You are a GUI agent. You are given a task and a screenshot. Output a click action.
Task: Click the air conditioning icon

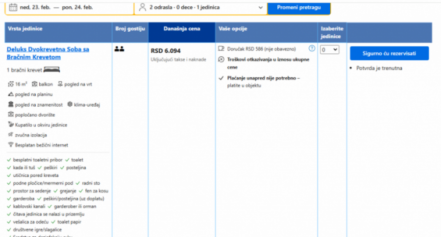(x=70, y=104)
